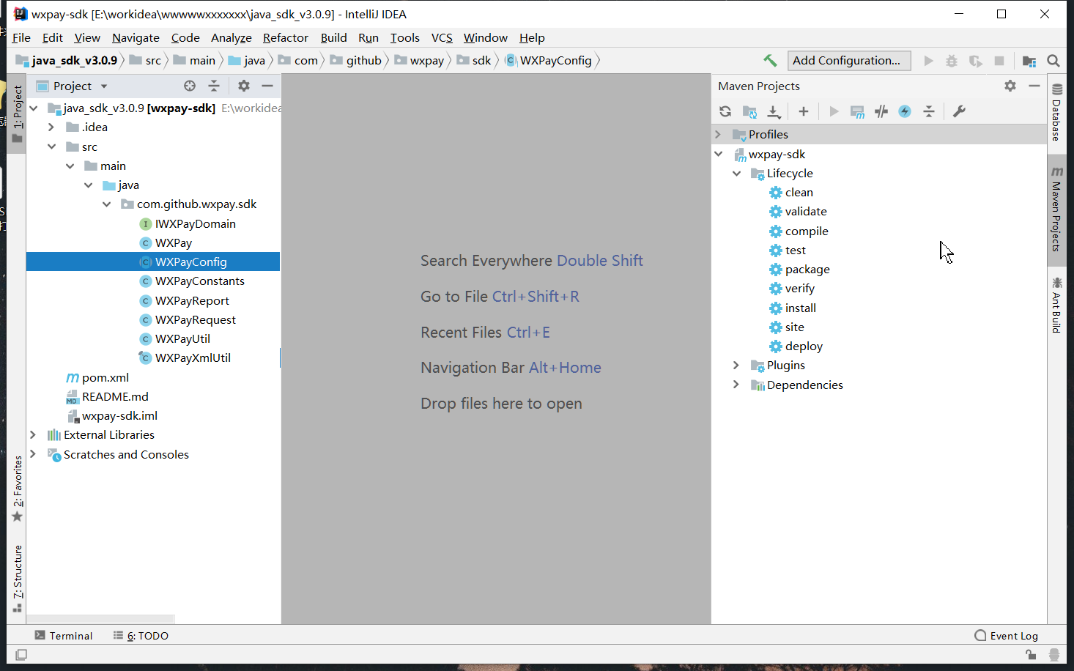Open the Terminal tool window tab
The height and width of the screenshot is (671, 1074).
(64, 635)
